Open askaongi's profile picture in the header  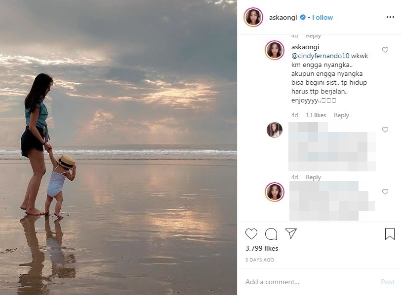(253, 17)
